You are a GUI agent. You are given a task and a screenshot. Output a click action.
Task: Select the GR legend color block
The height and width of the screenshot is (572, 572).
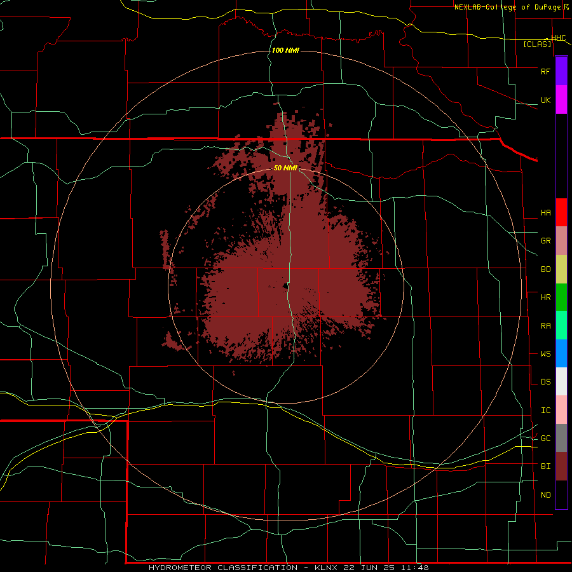pos(561,240)
